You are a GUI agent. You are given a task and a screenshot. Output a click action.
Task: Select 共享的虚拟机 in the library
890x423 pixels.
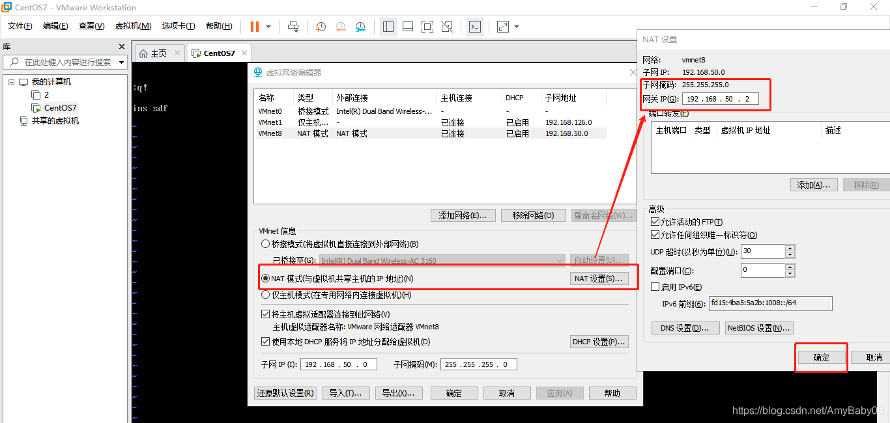[x=55, y=120]
